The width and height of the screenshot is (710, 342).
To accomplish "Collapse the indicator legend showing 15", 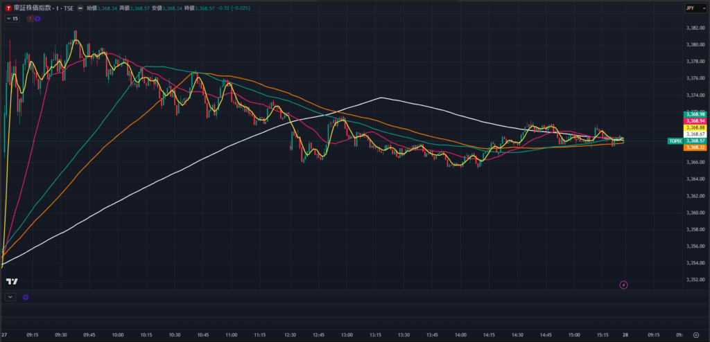I will tap(12, 19).
